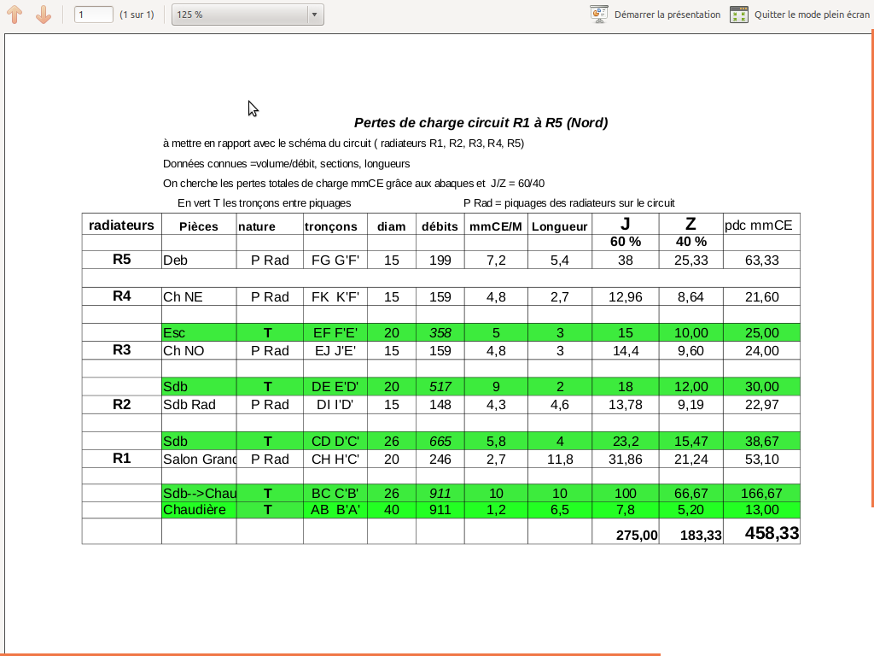Click the débit value 199
Screen dimensions: 874x656
[x=440, y=260]
